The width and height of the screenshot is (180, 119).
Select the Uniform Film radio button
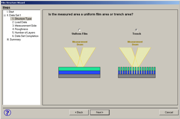[x=79, y=30]
